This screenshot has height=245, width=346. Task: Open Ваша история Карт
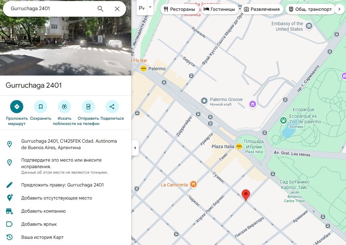click(42, 237)
